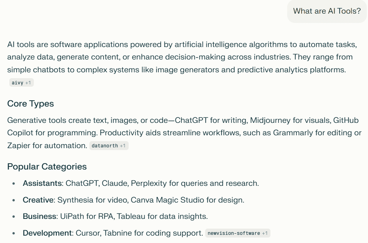
Task: Click the 'Popular Categories' heading
Action: tap(47, 166)
